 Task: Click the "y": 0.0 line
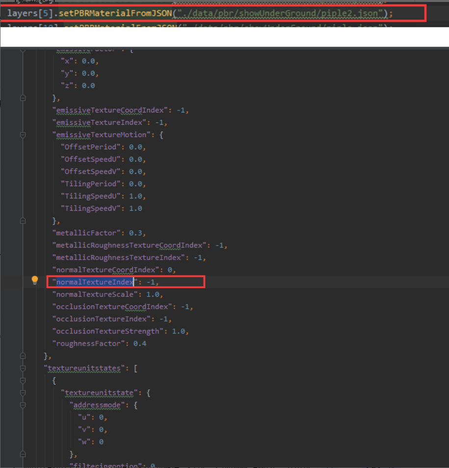click(79, 74)
